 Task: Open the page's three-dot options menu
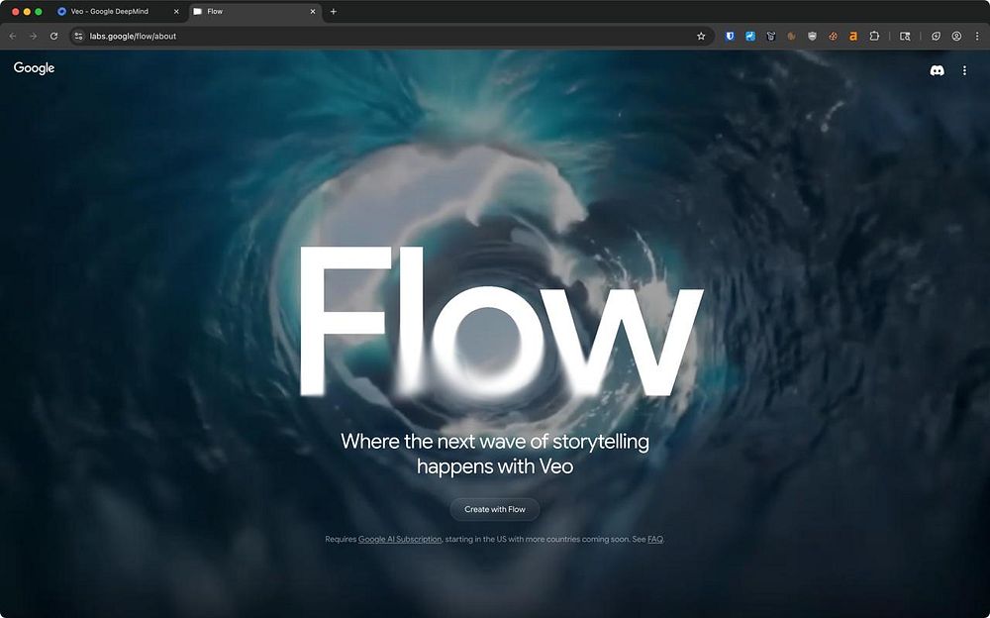(x=964, y=70)
